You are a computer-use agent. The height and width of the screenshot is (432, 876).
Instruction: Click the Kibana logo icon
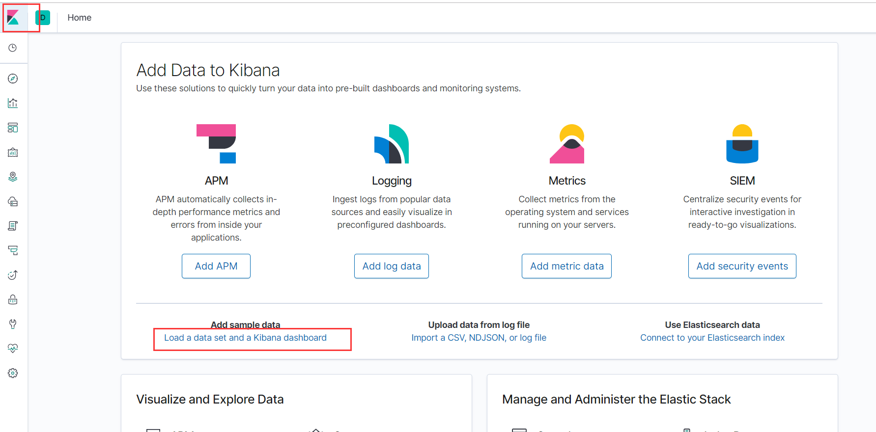[13, 18]
